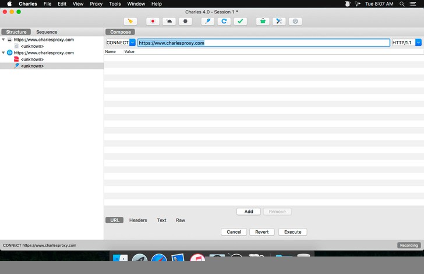Click the blue Repeat request icon
The image size is (424, 274).
pyautogui.click(x=224, y=21)
